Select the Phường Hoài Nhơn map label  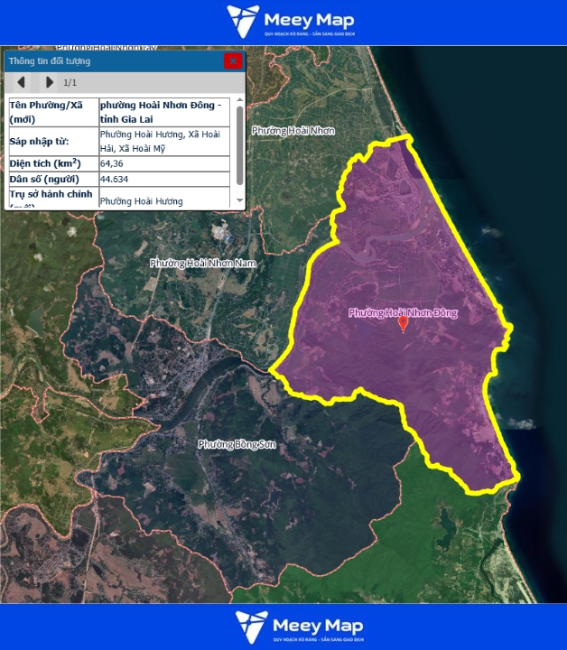[x=293, y=131]
